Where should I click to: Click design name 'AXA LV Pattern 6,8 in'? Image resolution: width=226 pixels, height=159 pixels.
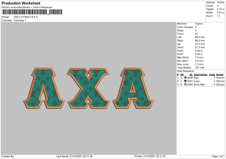point(26,17)
